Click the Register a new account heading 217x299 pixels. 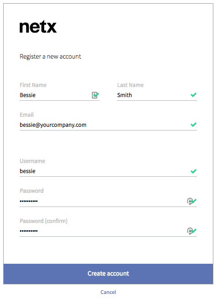point(50,57)
